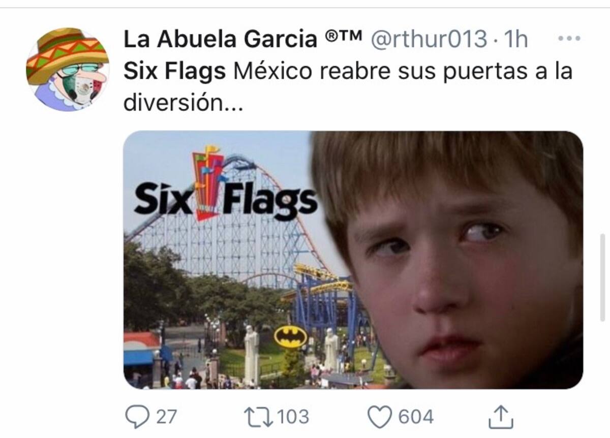610x438 pixels.
Task: Tap the yellow Batman logo in the photo
Action: [x=291, y=336]
